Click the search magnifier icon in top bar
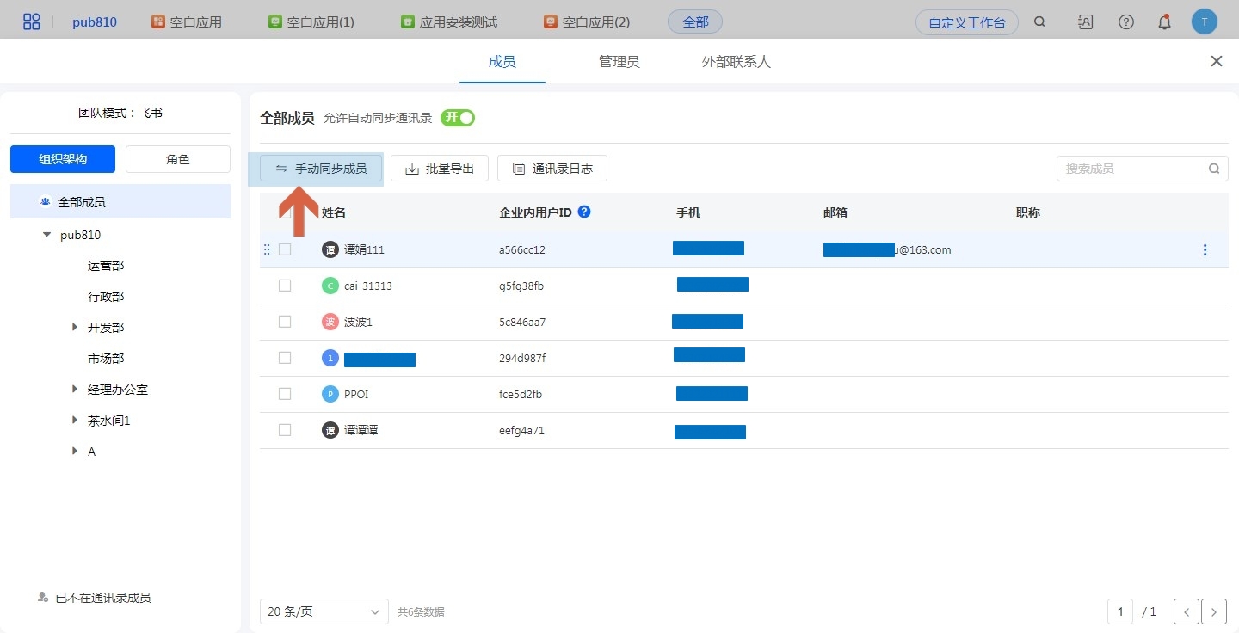Screen dimensions: 1239x633 click(1039, 22)
